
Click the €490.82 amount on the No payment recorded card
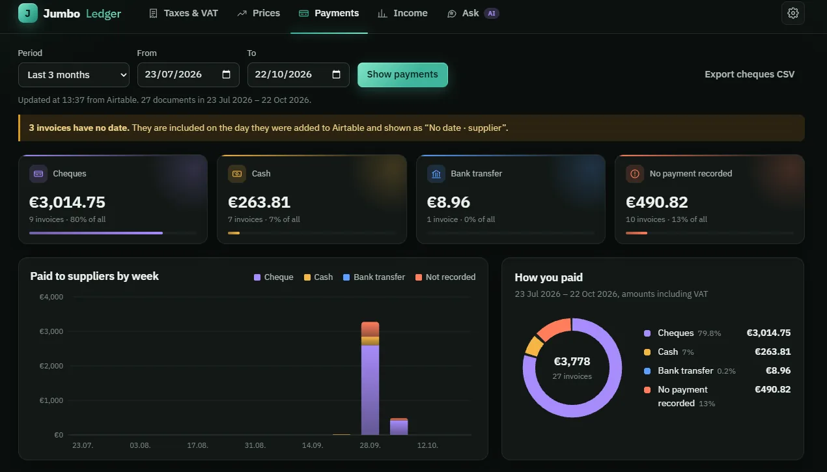tap(657, 202)
